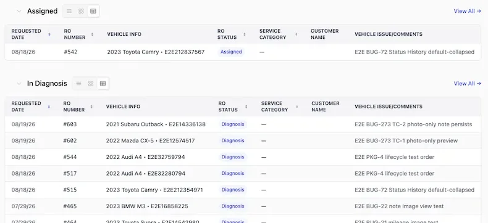Click Diagnosis status badge on RO #544

(x=233, y=157)
